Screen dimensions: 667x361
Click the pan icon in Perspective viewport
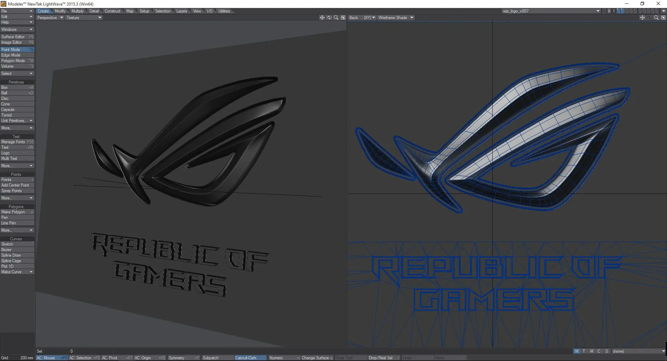322,17
